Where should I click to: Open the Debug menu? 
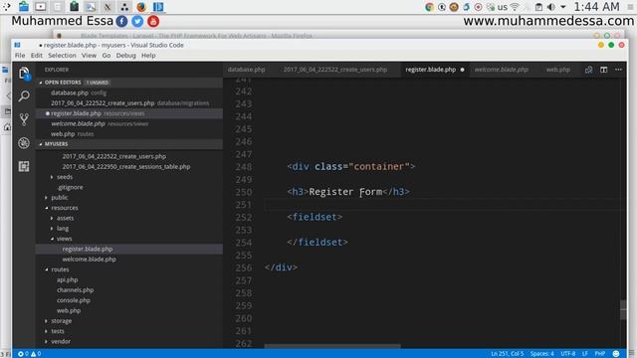(126, 56)
